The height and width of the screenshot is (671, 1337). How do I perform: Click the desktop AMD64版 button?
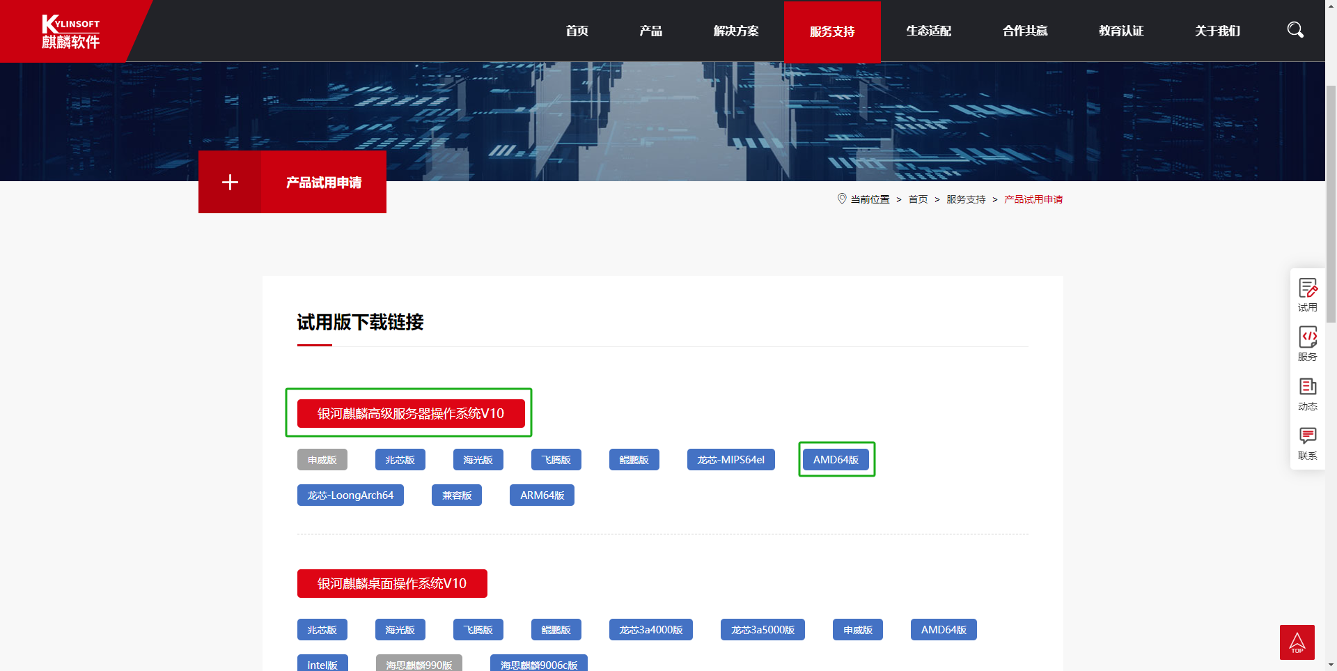pyautogui.click(x=944, y=630)
